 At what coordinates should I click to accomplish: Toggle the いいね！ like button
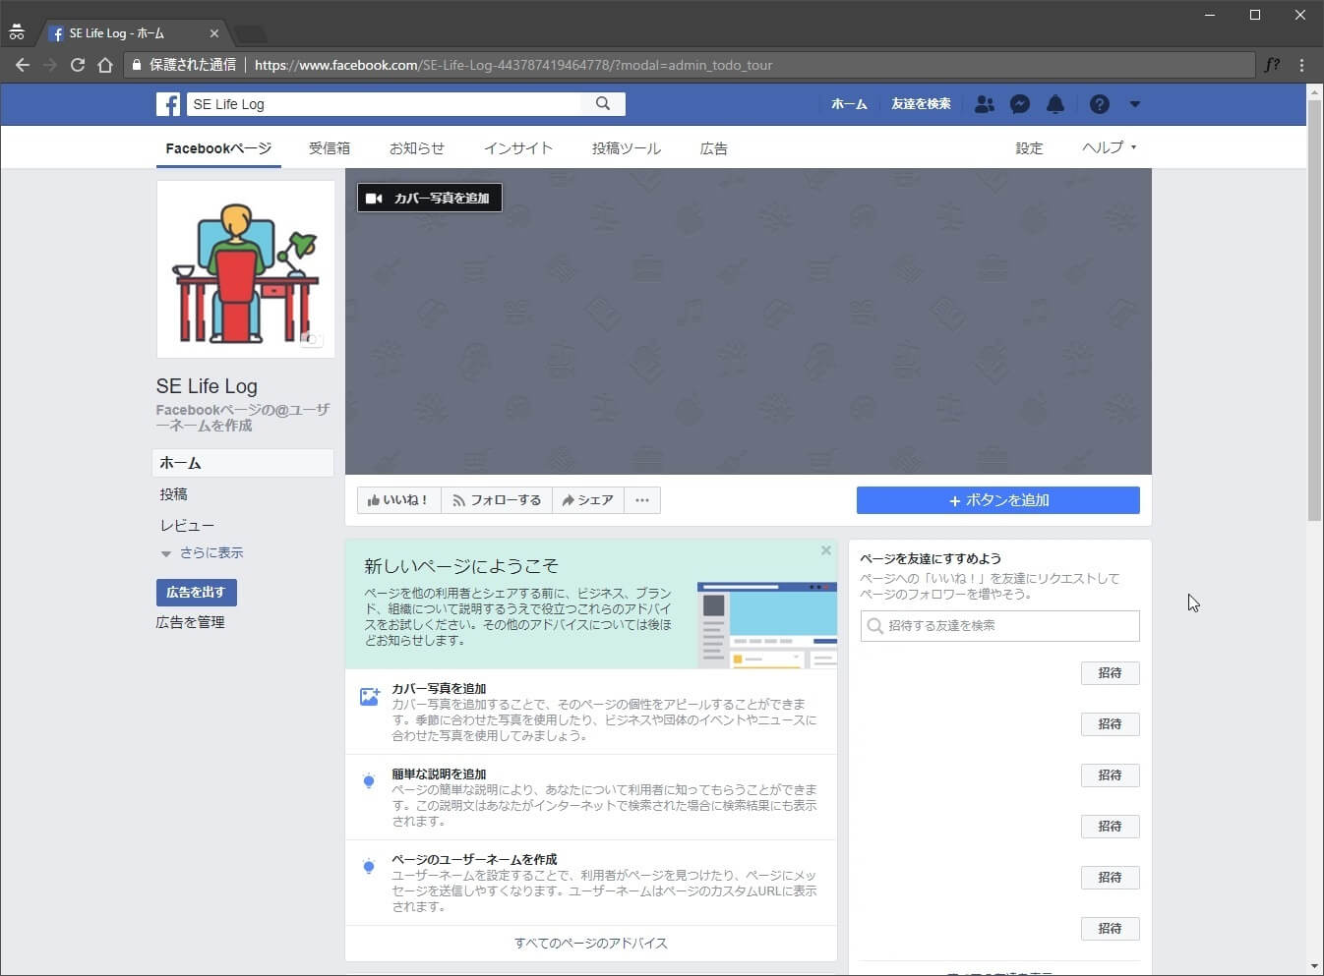point(398,500)
